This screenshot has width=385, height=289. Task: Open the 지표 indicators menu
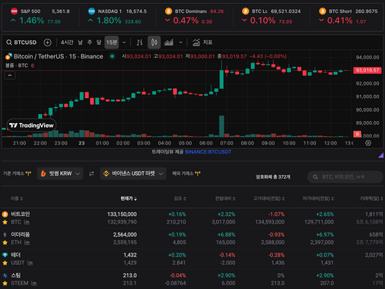[x=202, y=43]
